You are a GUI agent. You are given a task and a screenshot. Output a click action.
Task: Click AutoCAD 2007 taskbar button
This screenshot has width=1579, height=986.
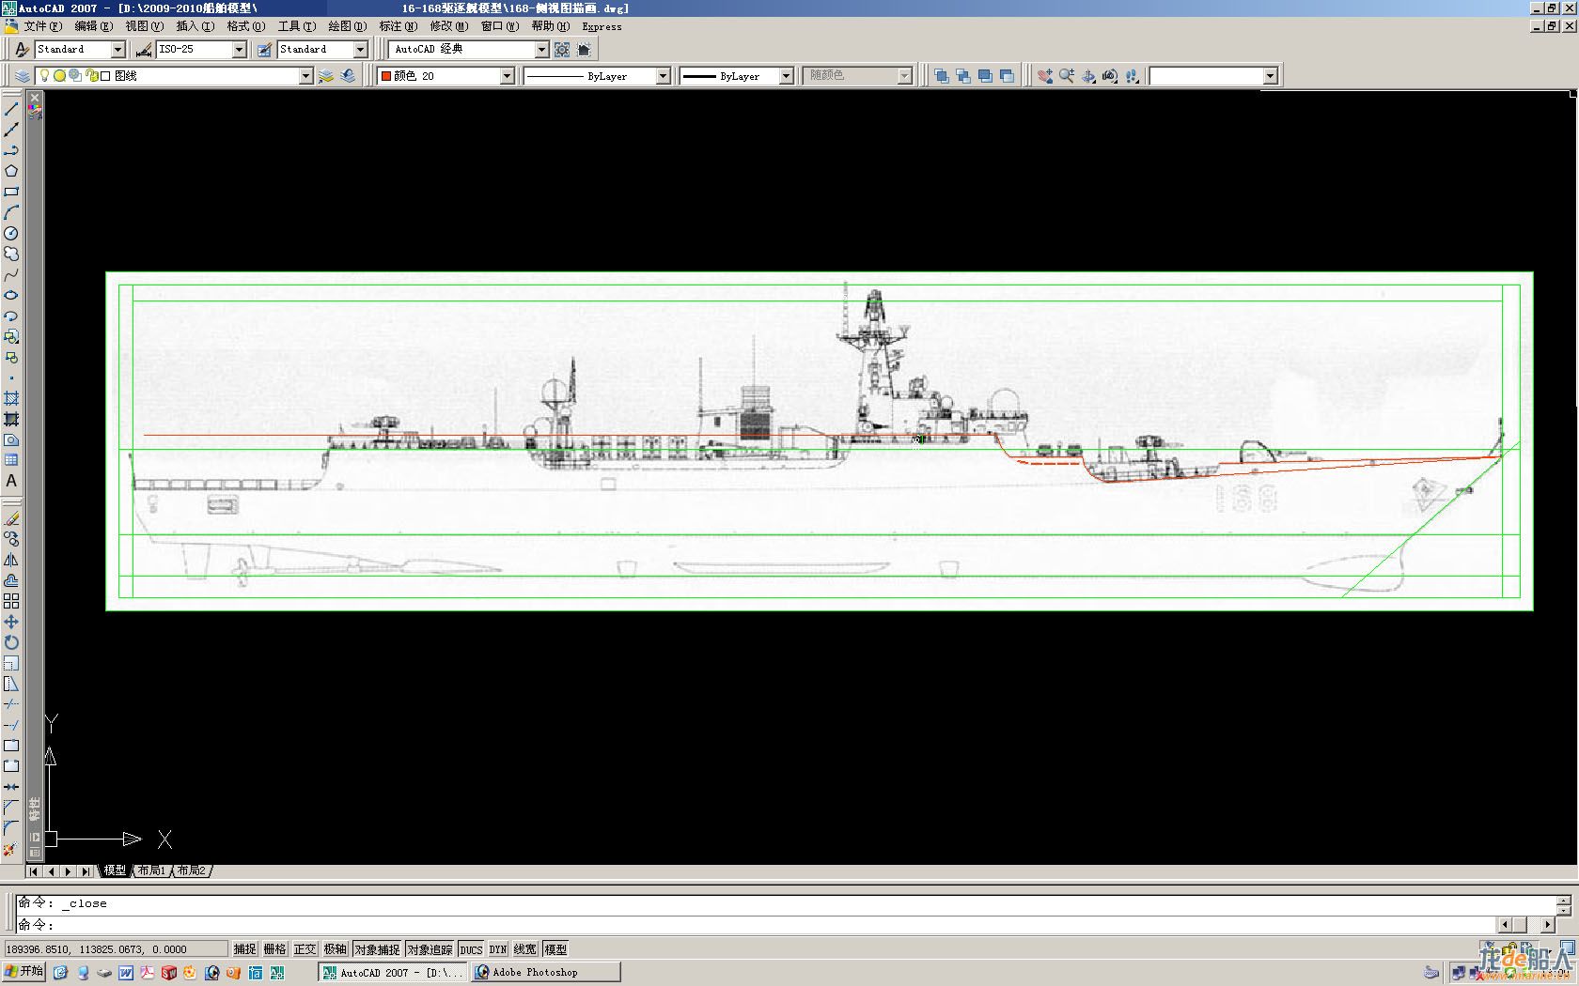(x=393, y=972)
